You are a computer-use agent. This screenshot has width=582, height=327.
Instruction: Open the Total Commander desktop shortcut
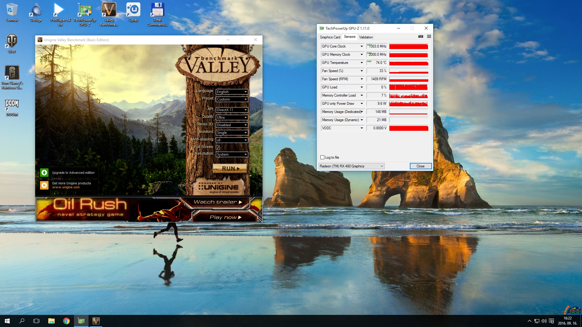[x=157, y=14]
